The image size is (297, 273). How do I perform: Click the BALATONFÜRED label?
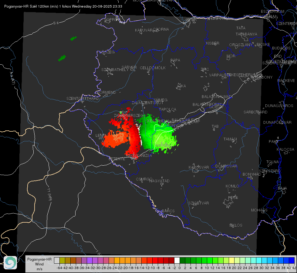208,105
